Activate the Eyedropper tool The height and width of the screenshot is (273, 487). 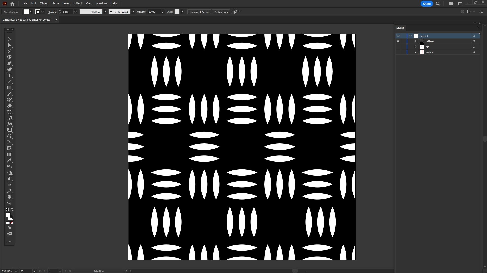click(9, 161)
